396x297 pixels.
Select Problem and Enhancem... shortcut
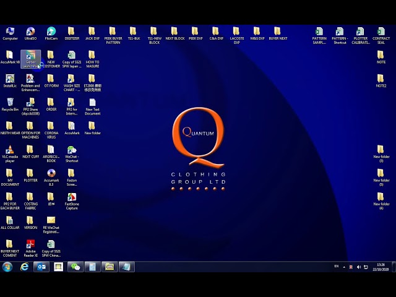pyautogui.click(x=30, y=83)
